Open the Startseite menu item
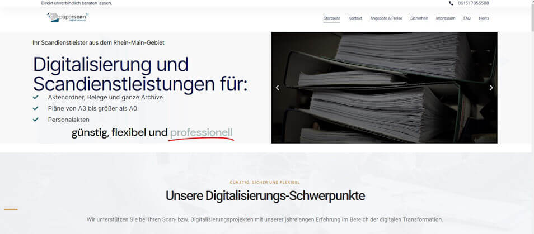Viewport: 534px width, 234px height. tap(332, 18)
